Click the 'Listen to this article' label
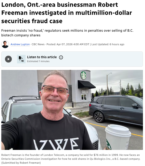 pyautogui.click(x=42, y=57)
